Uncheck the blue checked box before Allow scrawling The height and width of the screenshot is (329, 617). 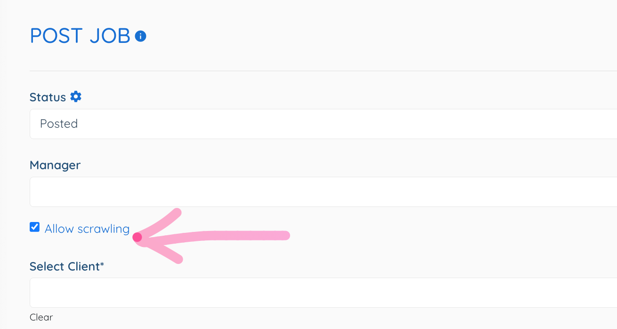[x=34, y=227]
